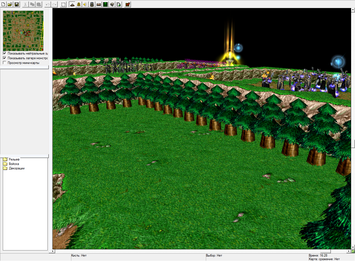
Task: Save the map with the floppy disk icon
Action: [17, 4]
